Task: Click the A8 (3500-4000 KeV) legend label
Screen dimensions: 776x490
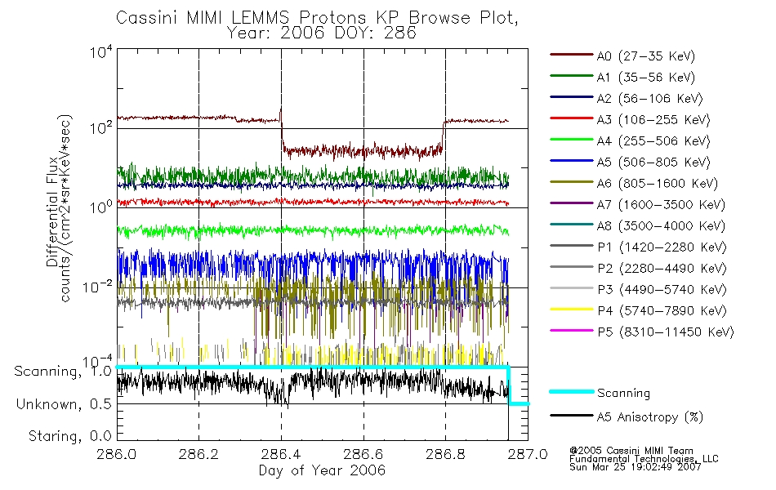Action: coord(661,226)
